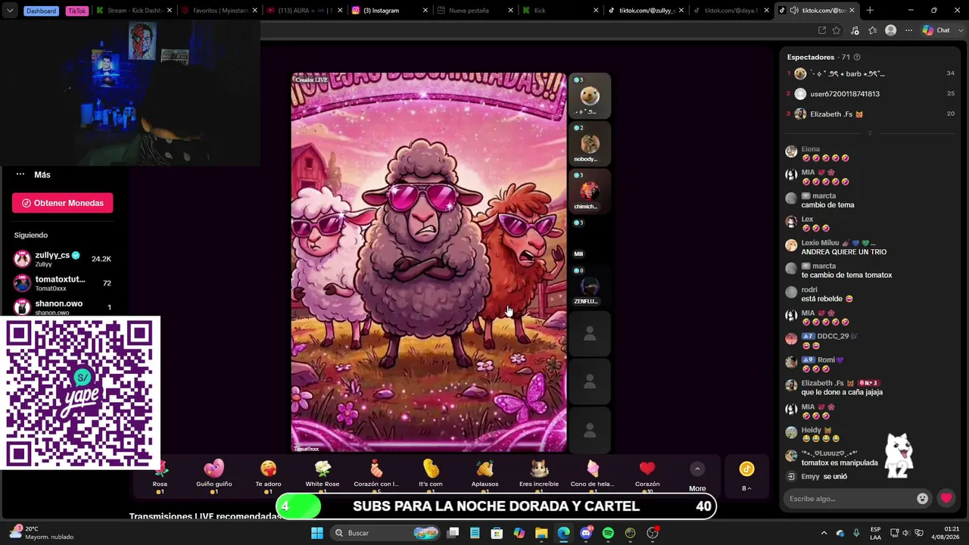The image size is (969, 545).
Task: Send the Te adoro gift
Action: (x=268, y=476)
